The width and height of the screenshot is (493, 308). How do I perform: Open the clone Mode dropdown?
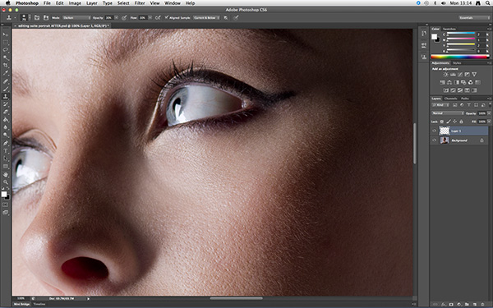pos(76,17)
